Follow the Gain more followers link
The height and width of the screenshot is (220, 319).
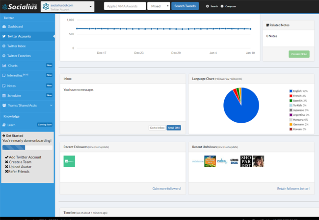pos(167,189)
